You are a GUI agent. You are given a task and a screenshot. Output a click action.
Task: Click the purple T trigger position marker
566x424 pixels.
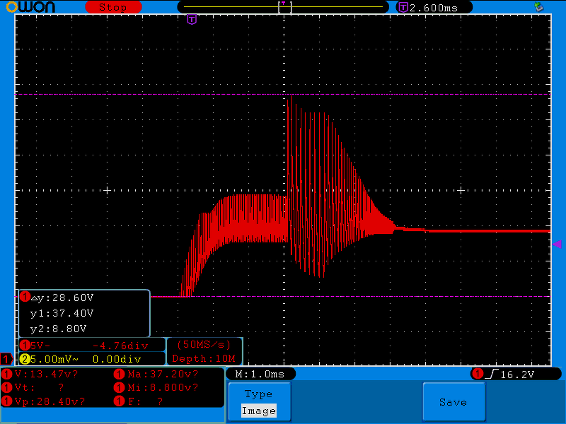click(x=191, y=19)
